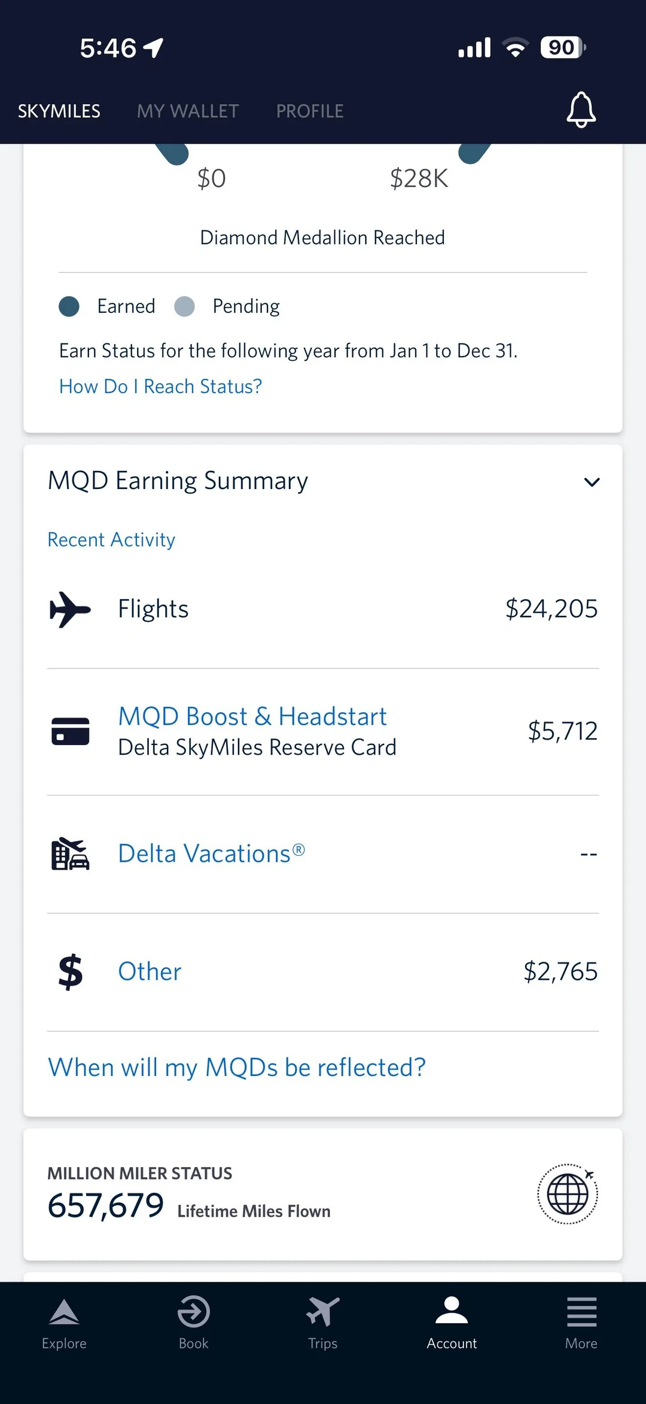Open MQD Boost & Headstart details
This screenshot has width=646, height=1404.
[x=252, y=716]
